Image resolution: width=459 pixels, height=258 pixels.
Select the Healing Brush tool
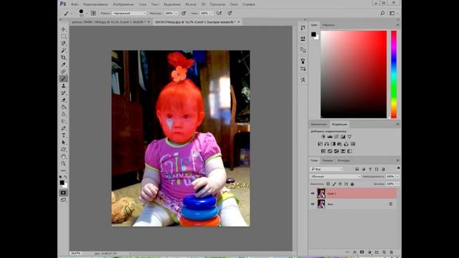(x=64, y=72)
